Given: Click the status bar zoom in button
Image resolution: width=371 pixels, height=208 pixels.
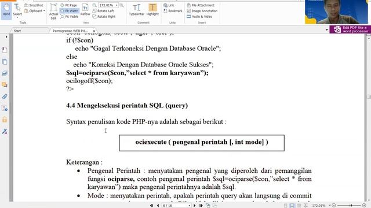Looking at the screenshot, I should [x=364, y=206].
